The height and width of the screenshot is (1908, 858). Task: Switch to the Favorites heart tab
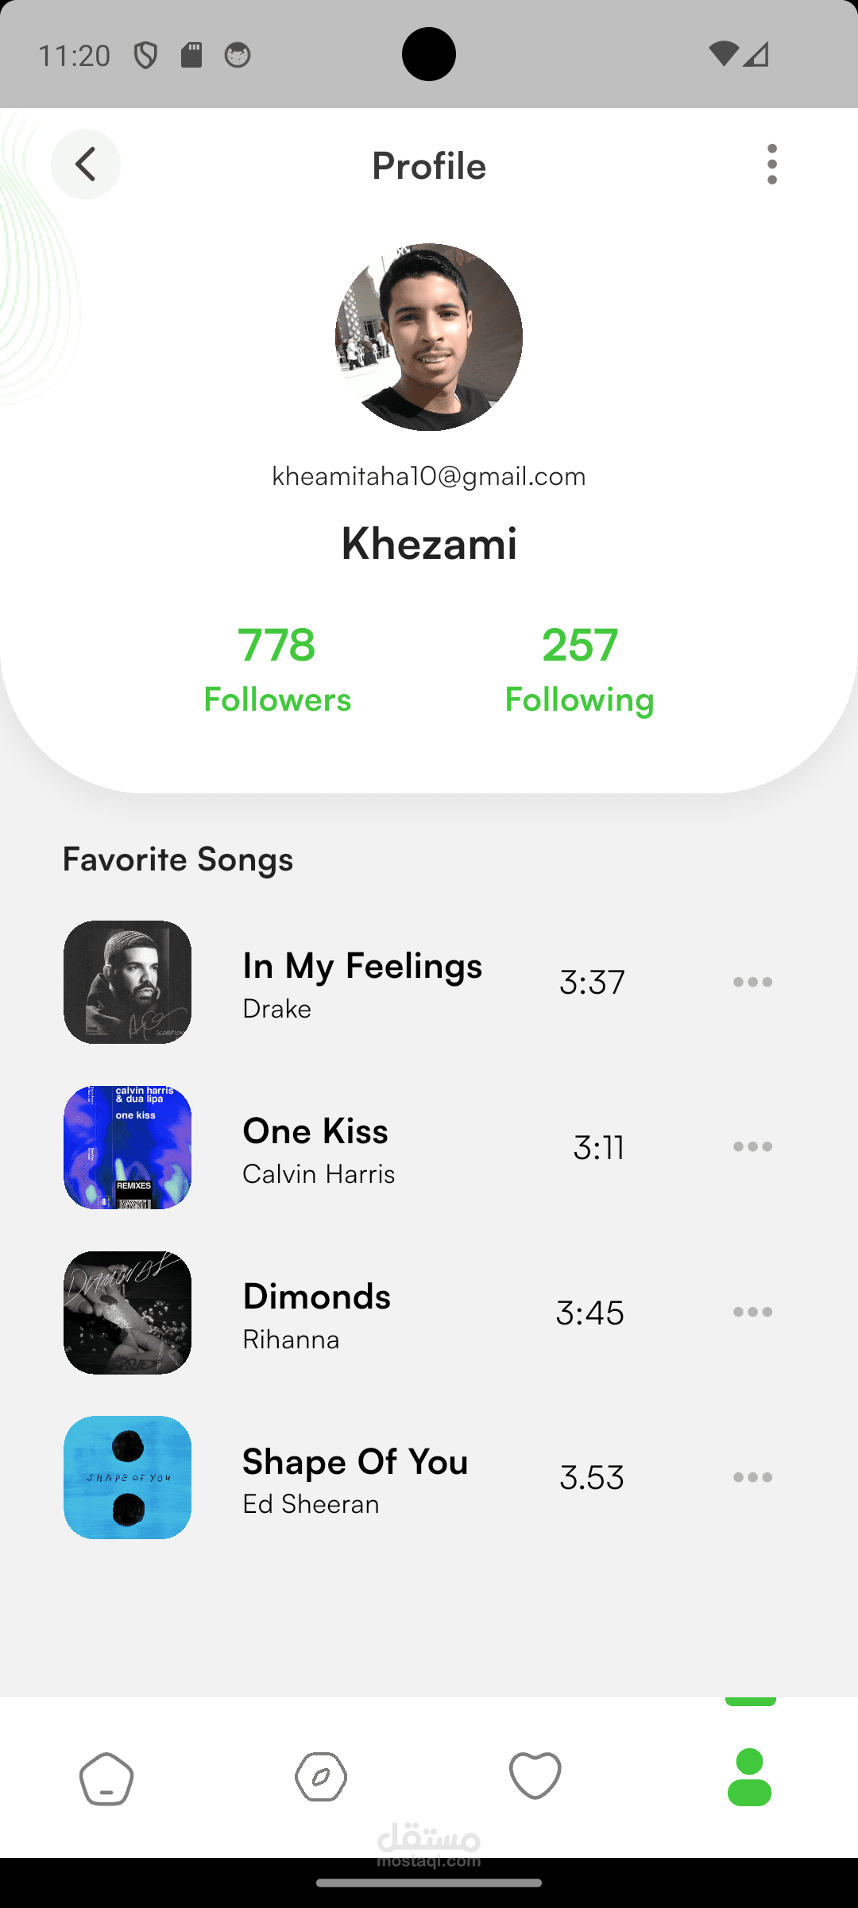click(x=535, y=1775)
